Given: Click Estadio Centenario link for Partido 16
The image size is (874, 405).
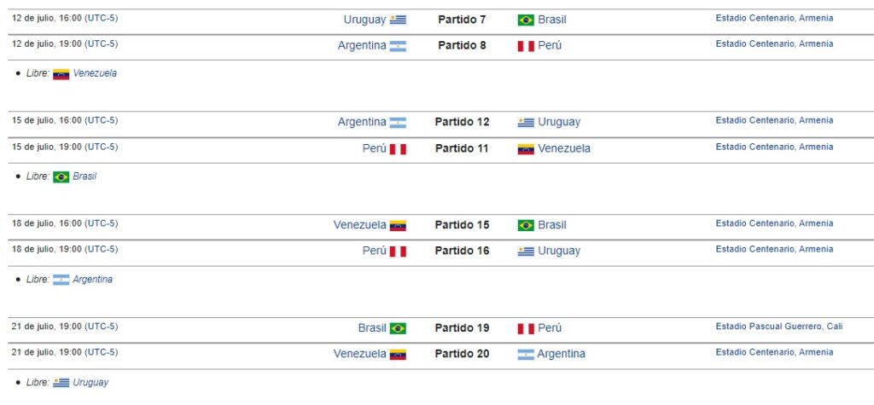Looking at the screenshot, I should pyautogui.click(x=774, y=249).
